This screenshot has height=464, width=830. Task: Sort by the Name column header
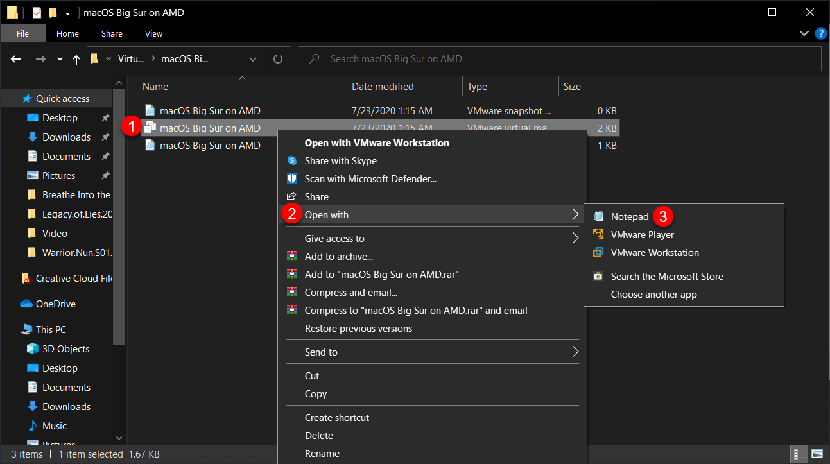point(242,87)
